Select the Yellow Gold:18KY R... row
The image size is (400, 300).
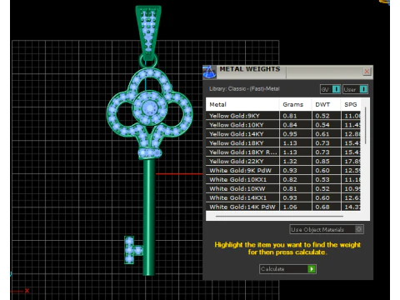coord(283,152)
